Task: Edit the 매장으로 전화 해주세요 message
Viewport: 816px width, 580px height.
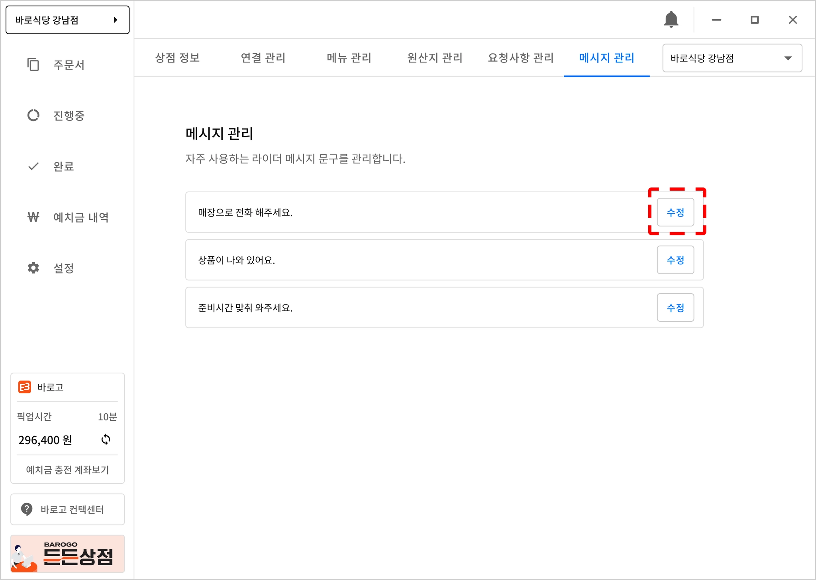Action: point(675,212)
